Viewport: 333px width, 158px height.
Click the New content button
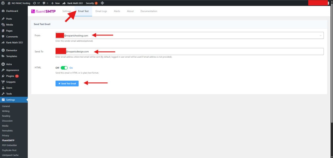pos(55,3)
